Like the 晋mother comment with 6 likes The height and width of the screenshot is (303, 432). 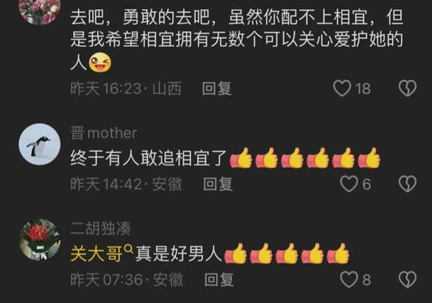click(x=349, y=184)
